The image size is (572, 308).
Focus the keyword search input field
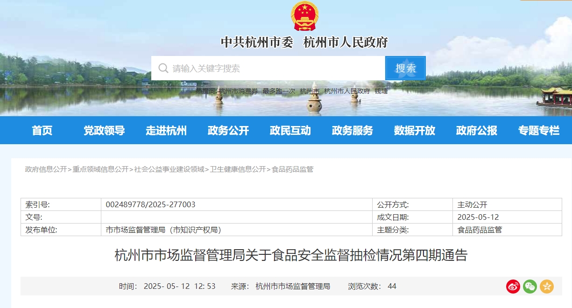point(268,68)
